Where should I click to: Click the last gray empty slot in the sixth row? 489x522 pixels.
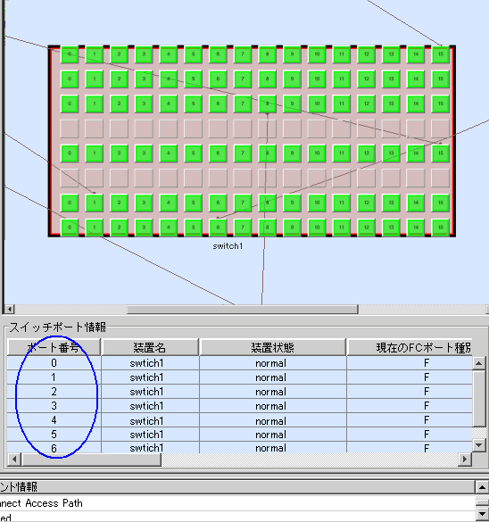click(x=441, y=178)
